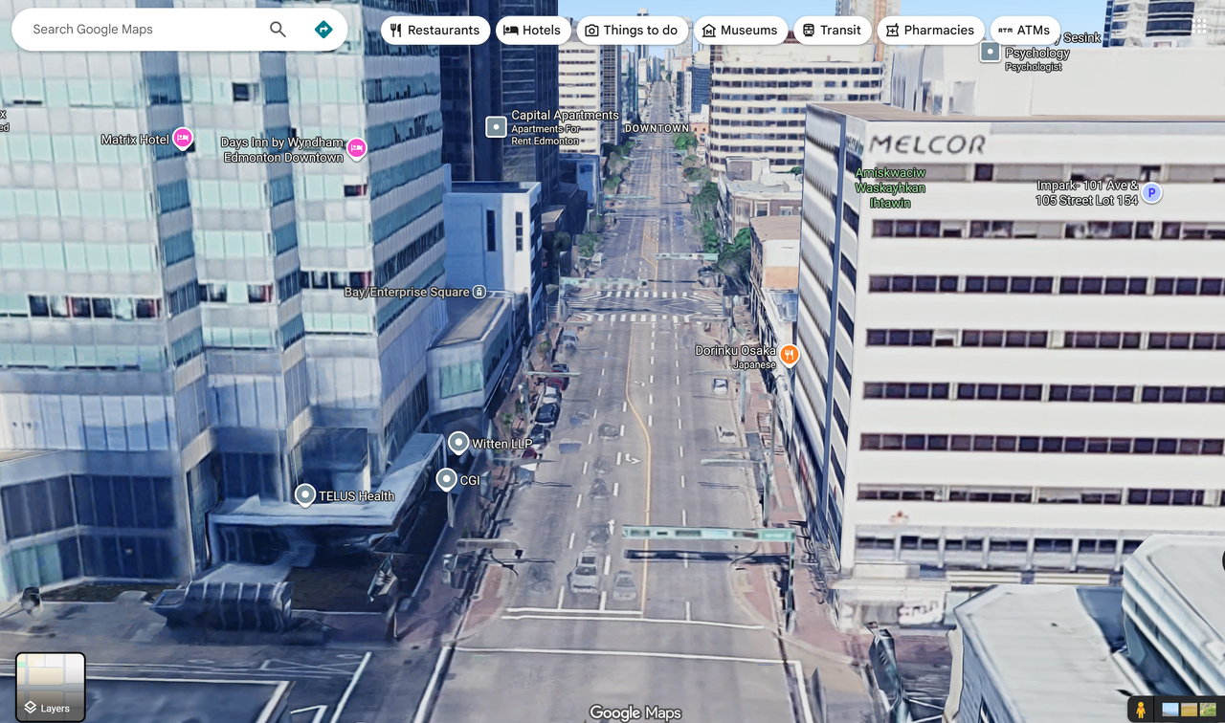Image resolution: width=1225 pixels, height=723 pixels.
Task: Click the Capital Apartments text label
Action: click(565, 116)
